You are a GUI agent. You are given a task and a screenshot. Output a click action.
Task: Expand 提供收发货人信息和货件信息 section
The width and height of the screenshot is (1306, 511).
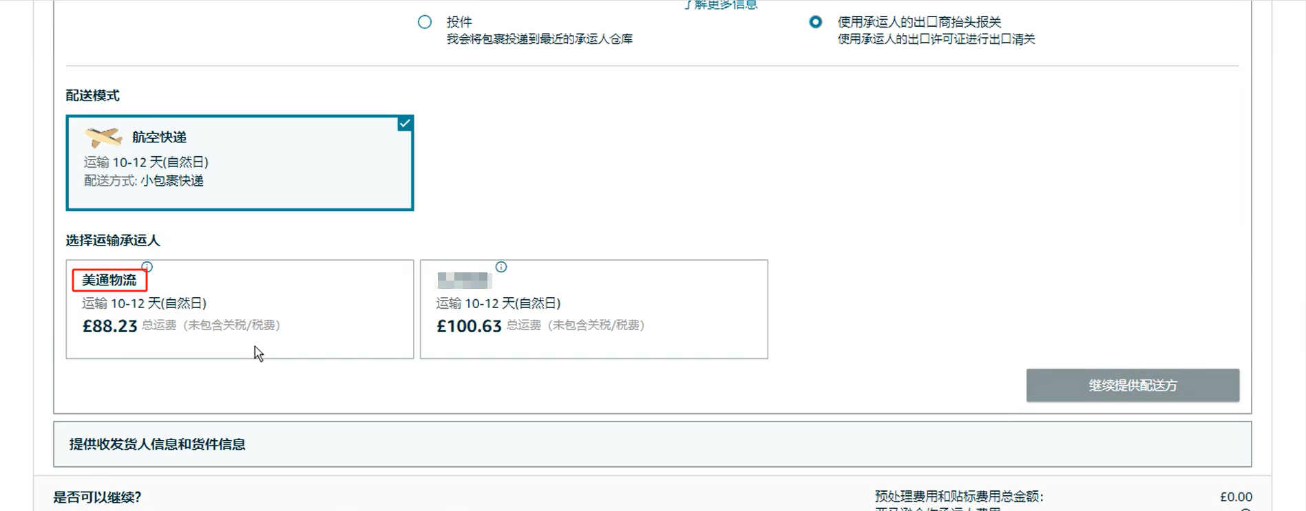click(x=652, y=444)
